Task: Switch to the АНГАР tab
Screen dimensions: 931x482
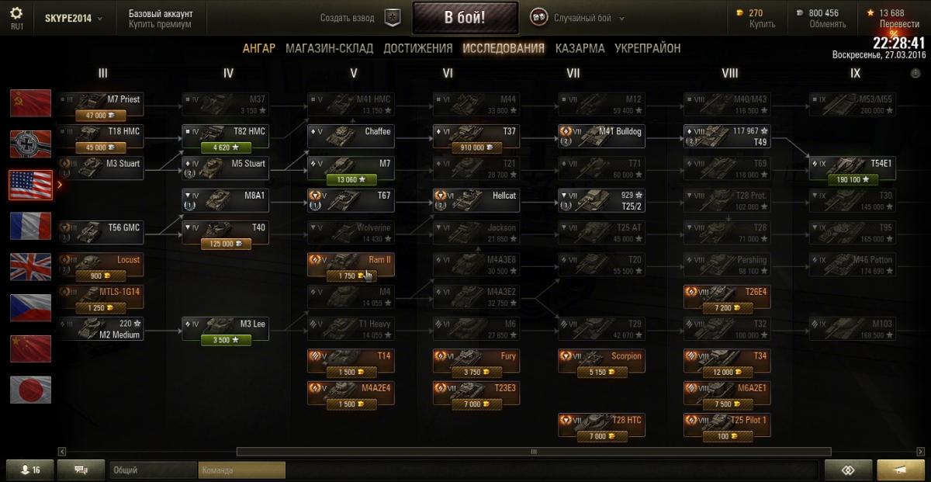Action: click(x=259, y=48)
